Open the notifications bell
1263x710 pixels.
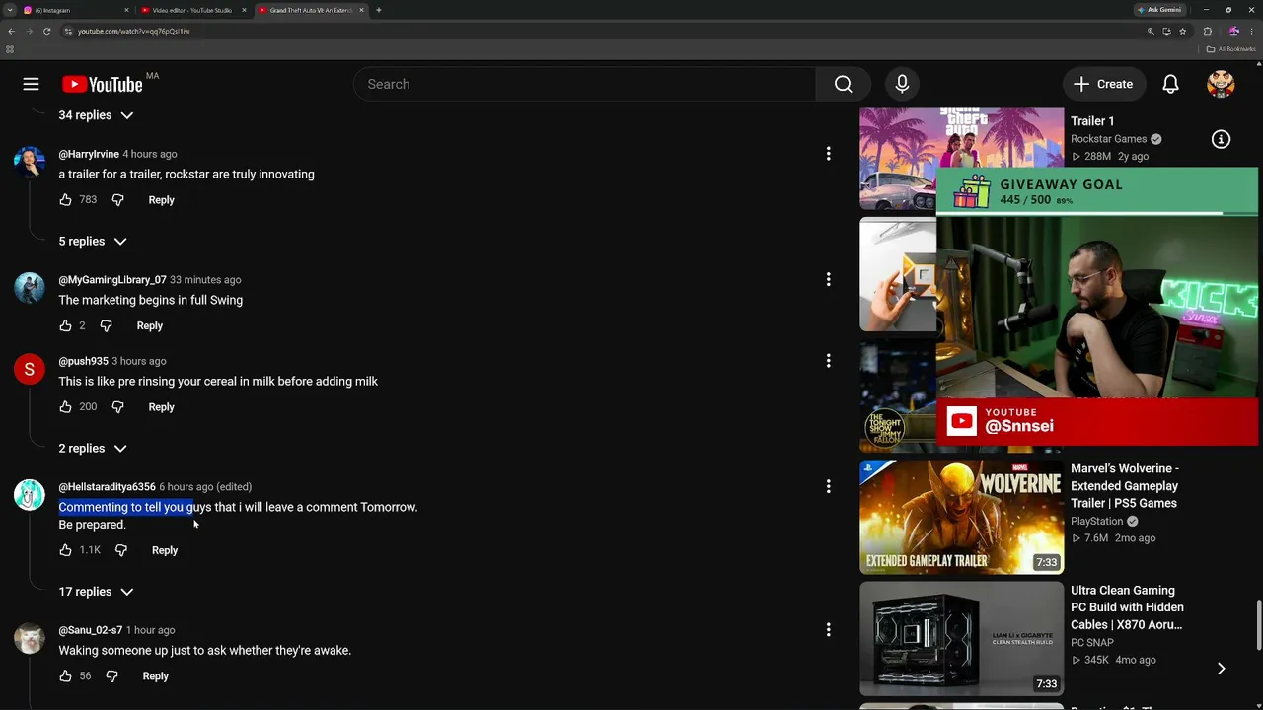click(x=1170, y=84)
